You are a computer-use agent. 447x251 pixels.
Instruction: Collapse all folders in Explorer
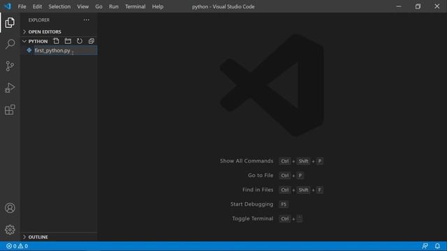pyautogui.click(x=91, y=41)
